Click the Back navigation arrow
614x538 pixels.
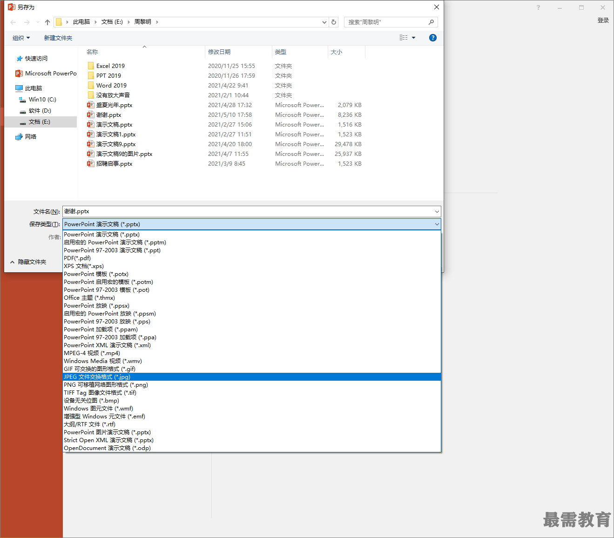tap(13, 22)
